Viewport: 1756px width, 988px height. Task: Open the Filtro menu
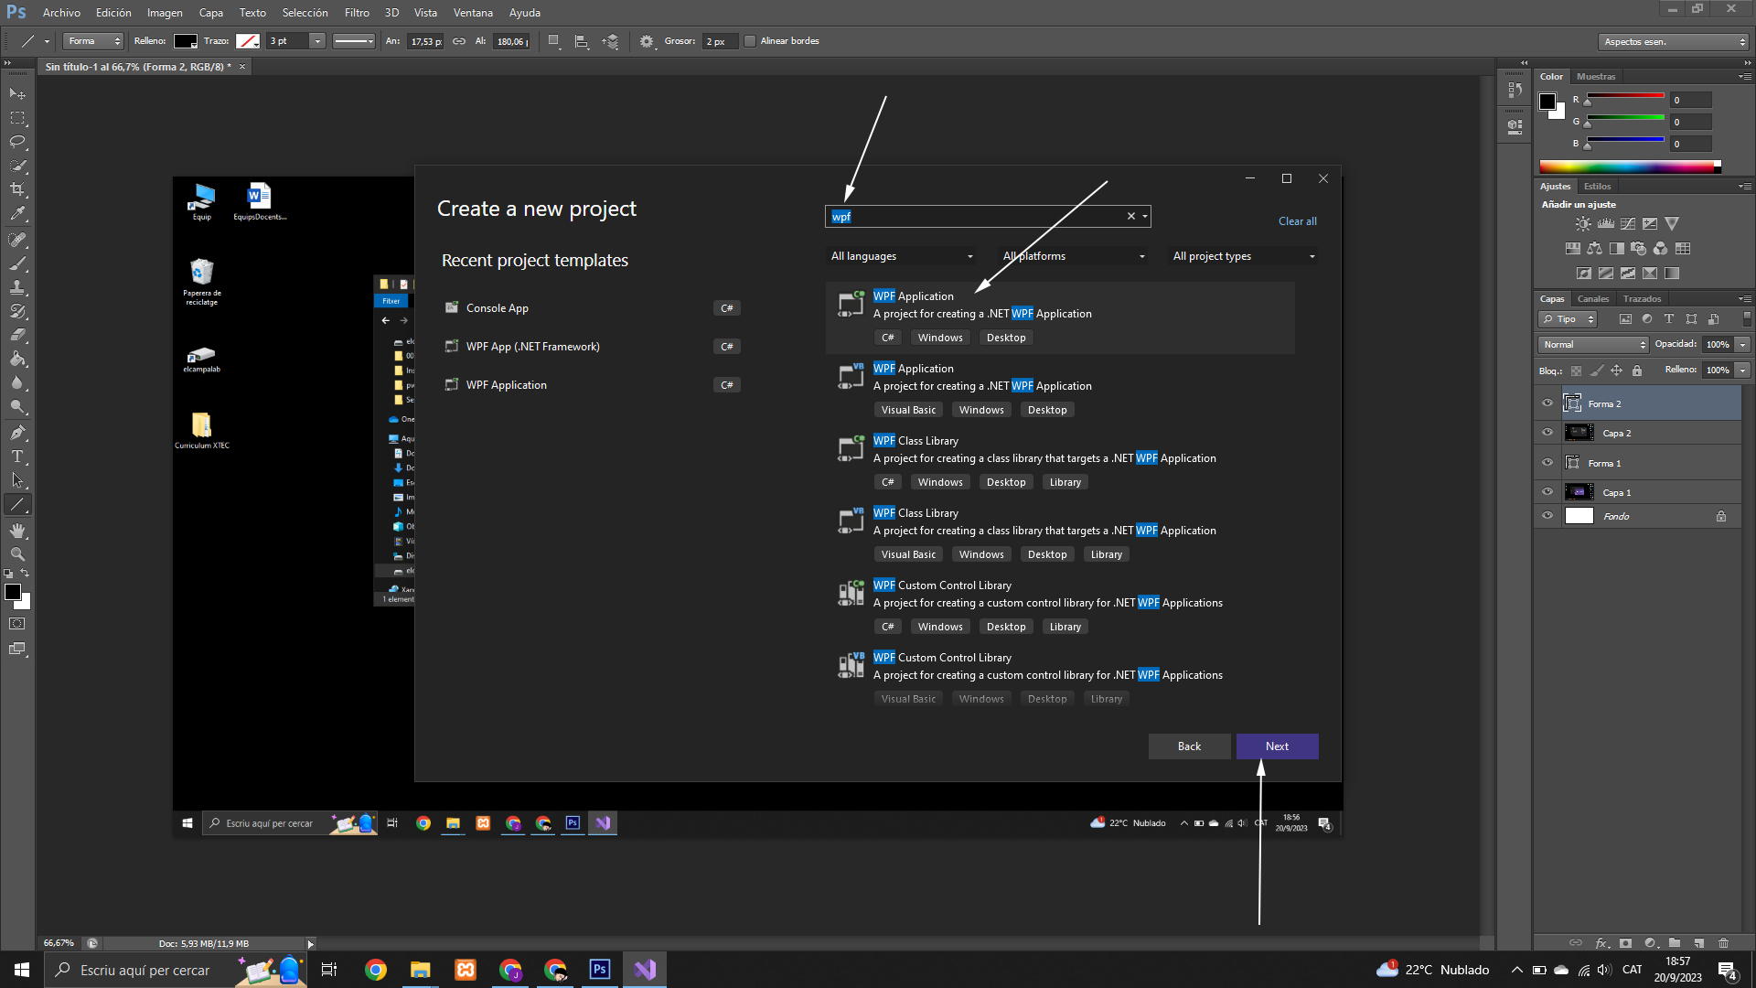click(x=357, y=13)
